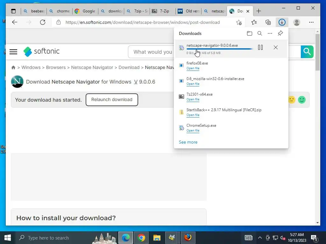Screen dimensions: 326x244
Task: Switch to the download search tab
Action: coord(111,11)
